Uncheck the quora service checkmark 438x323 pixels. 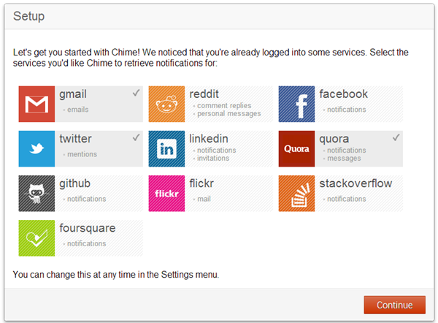click(396, 137)
